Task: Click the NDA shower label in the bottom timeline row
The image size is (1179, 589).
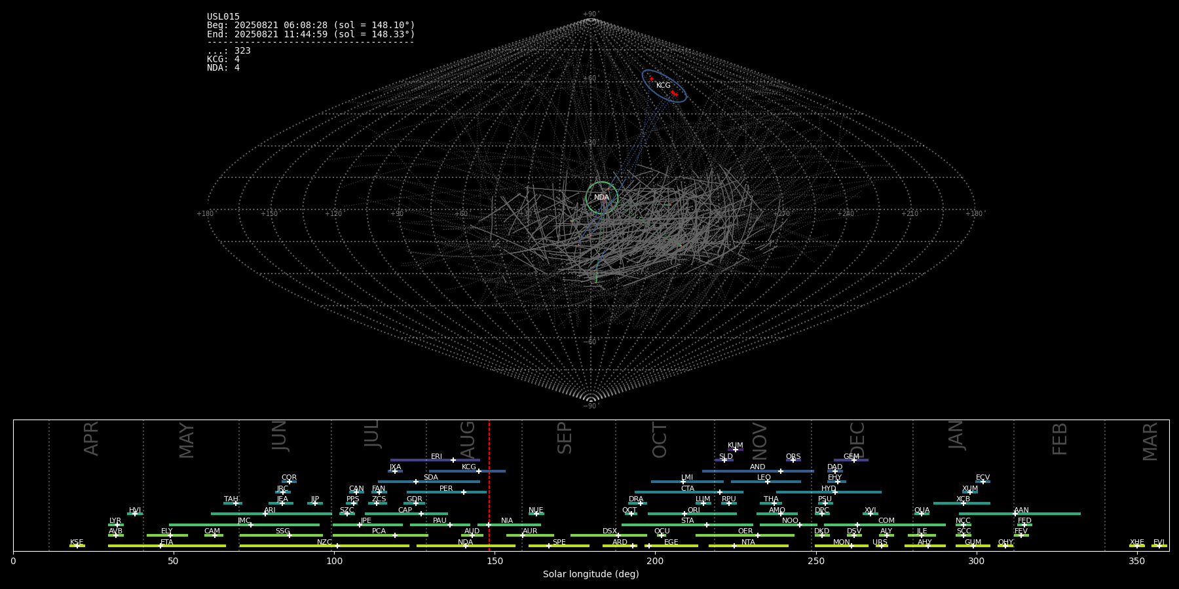Action: pyautogui.click(x=466, y=543)
